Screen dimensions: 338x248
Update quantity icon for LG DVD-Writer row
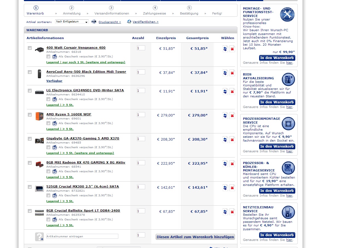(225, 92)
